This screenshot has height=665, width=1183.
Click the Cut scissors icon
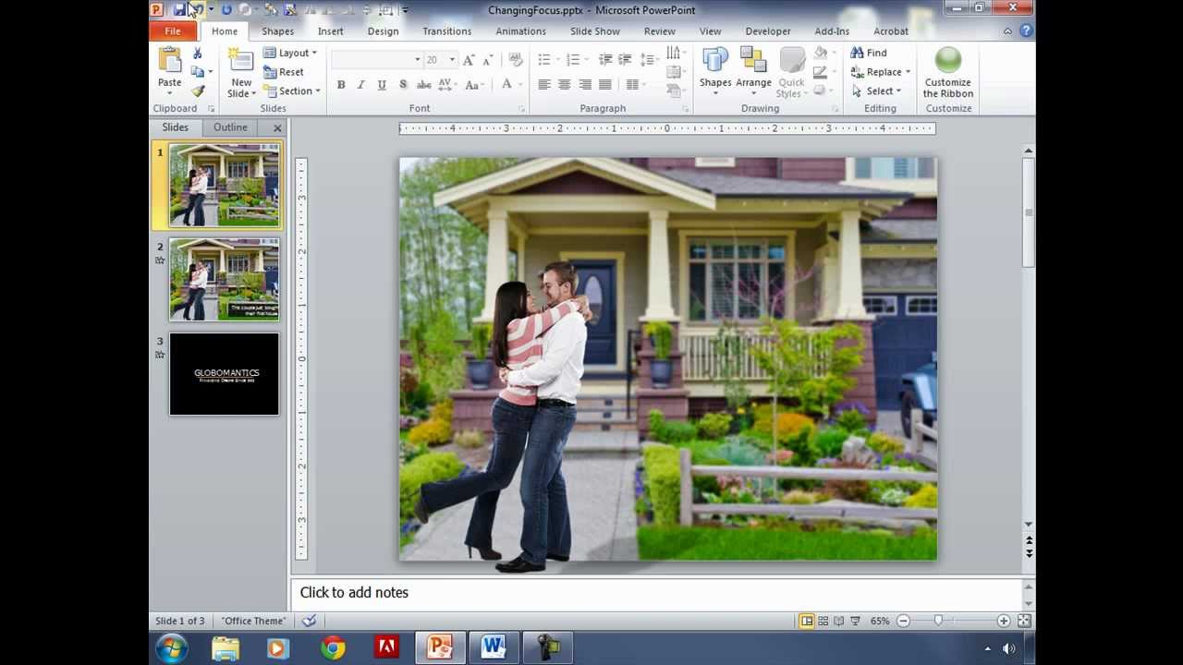point(197,54)
